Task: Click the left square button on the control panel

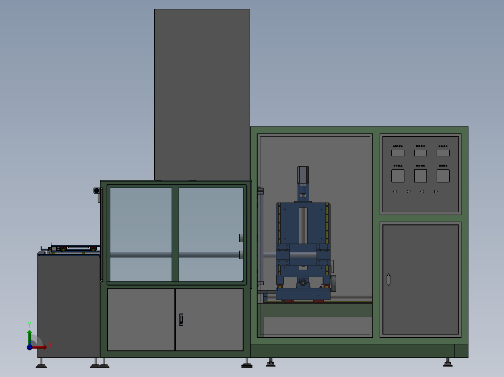Action: [397, 176]
